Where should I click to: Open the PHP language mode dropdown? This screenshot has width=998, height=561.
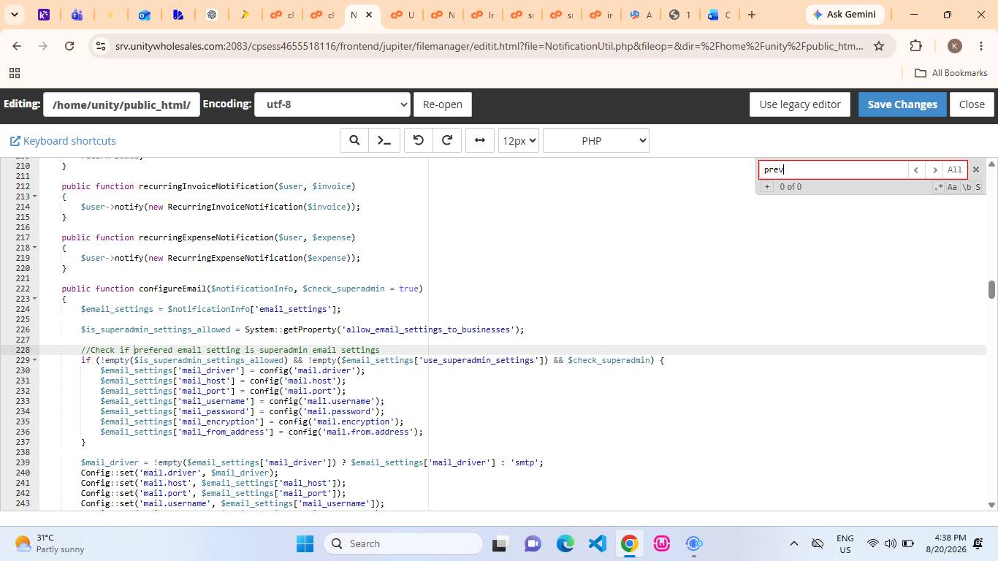tap(596, 141)
